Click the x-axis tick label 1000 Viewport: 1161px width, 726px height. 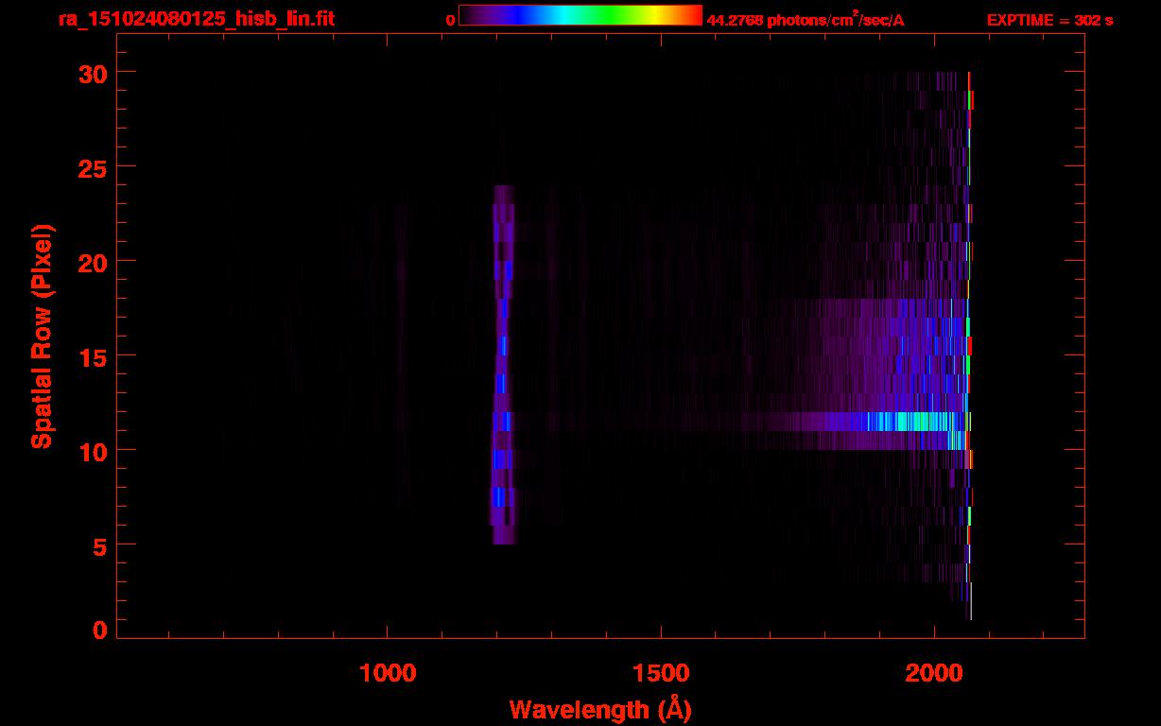[388, 673]
